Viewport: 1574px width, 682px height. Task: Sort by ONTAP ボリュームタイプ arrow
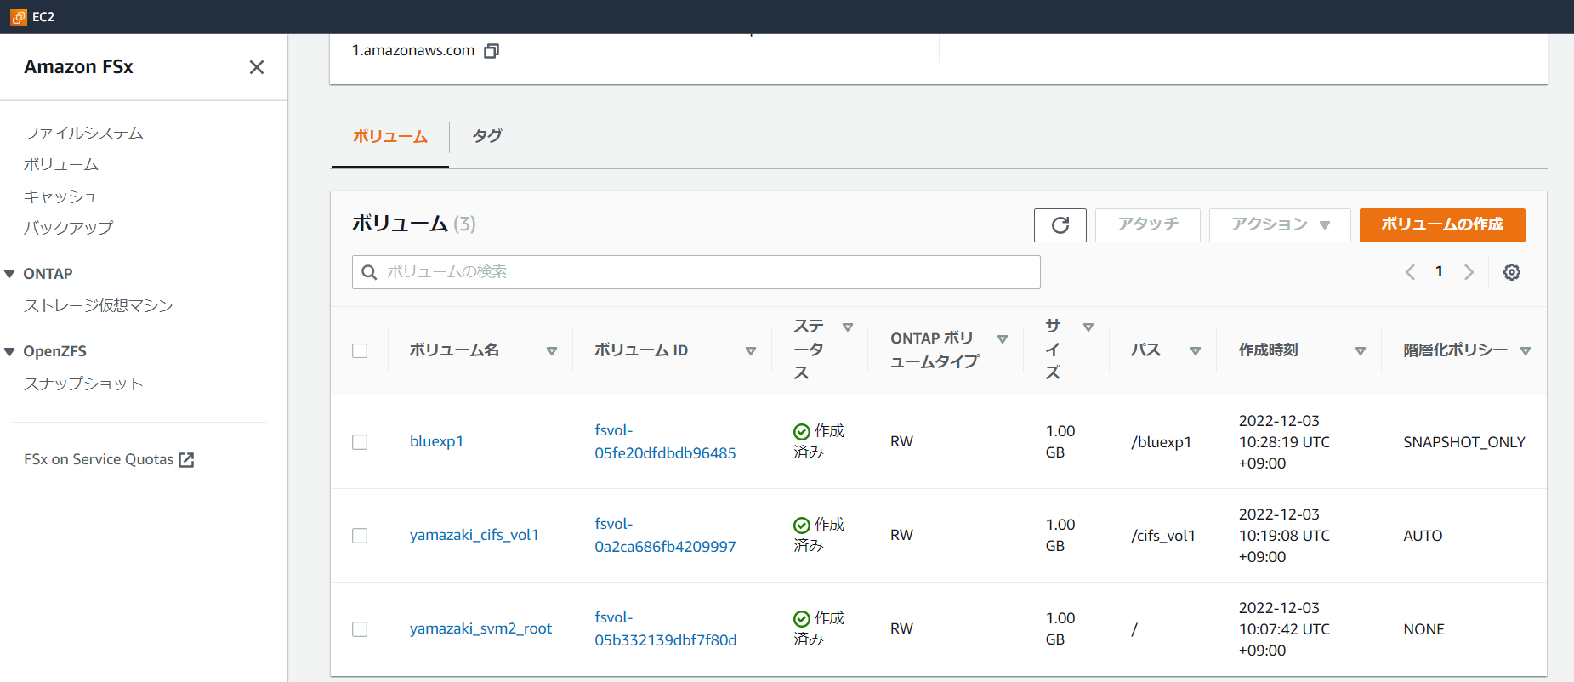point(1003,339)
